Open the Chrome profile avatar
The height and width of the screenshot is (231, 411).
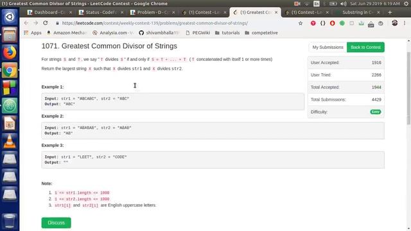(394, 23)
